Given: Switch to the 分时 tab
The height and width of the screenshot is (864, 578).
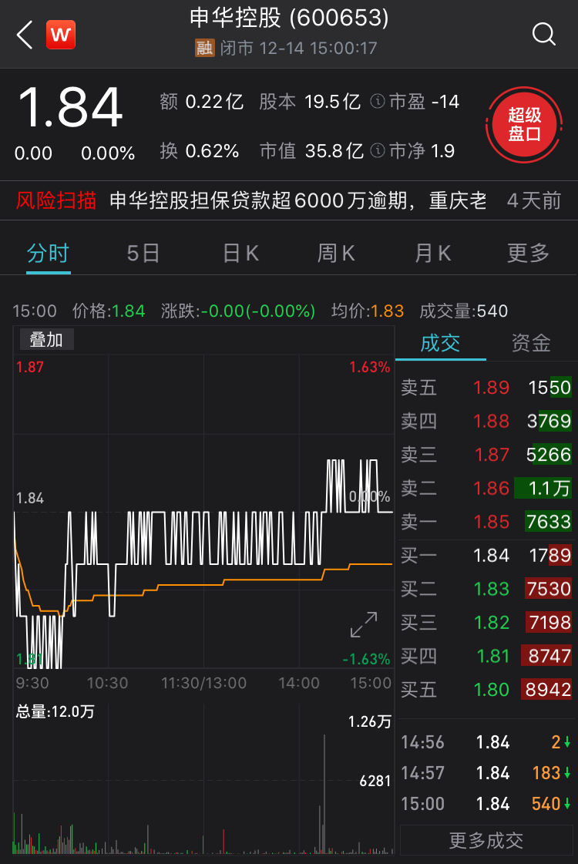Looking at the screenshot, I should coord(48,253).
